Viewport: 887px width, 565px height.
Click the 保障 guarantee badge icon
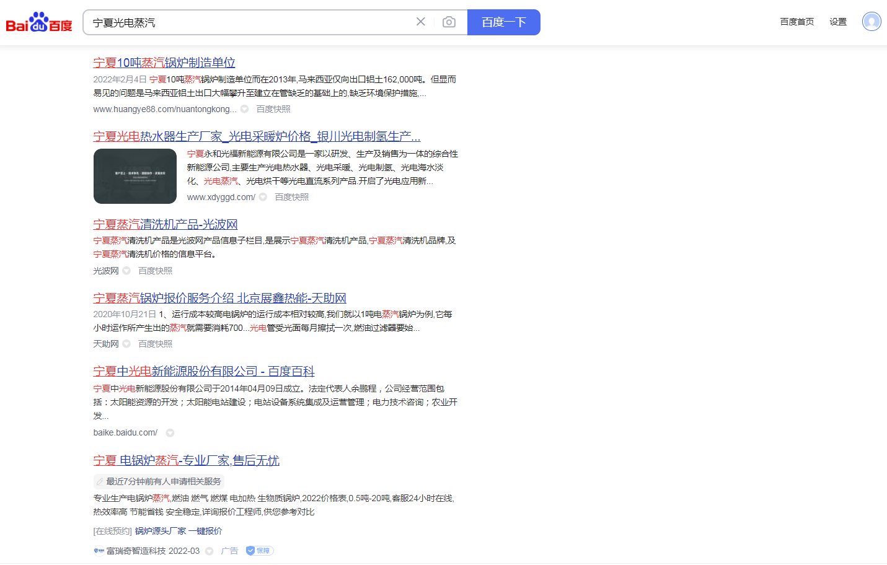260,551
